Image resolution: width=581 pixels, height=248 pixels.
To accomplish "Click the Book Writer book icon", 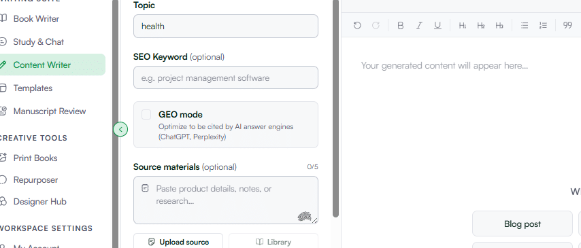I will pyautogui.click(x=3, y=18).
